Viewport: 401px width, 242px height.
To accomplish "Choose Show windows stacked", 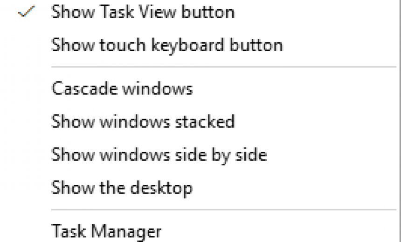I will coord(143,121).
